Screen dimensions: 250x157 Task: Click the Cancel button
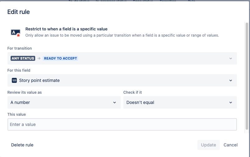pos(231,145)
